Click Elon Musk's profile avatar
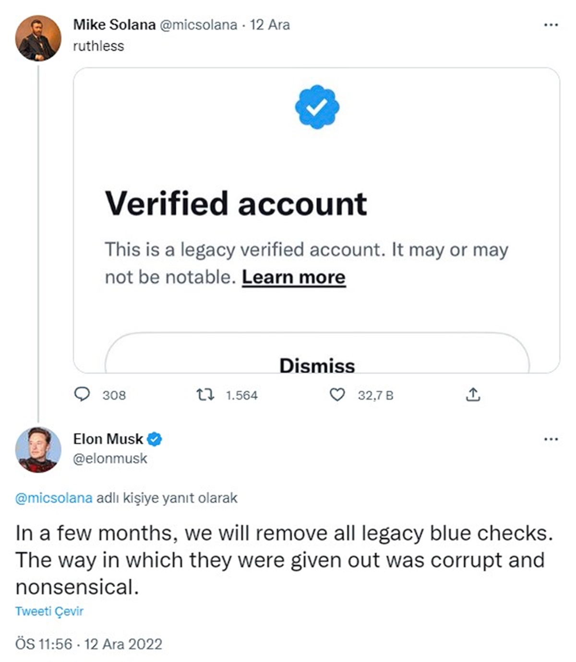 (x=38, y=448)
